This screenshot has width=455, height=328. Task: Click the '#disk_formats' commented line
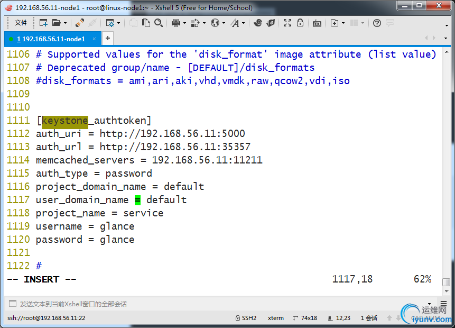click(x=193, y=81)
